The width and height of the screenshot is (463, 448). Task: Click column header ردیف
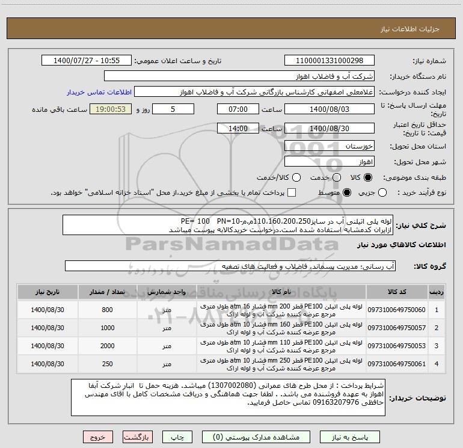[x=437, y=292]
